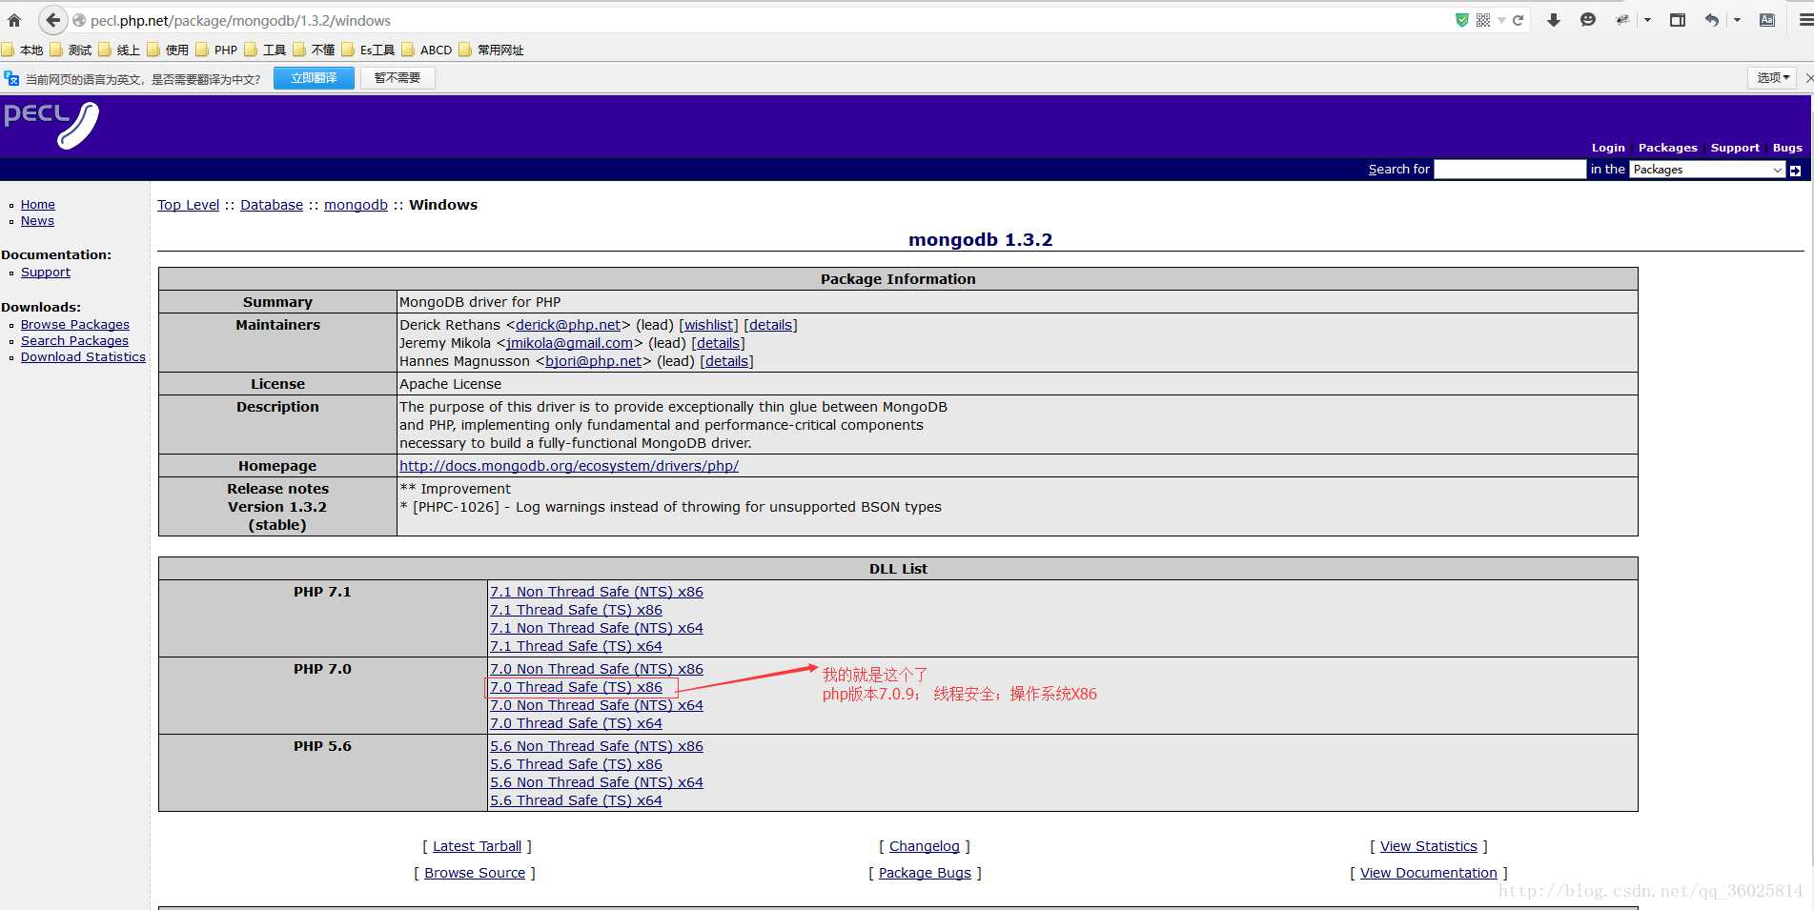Download 5.6 Non Thread Safe (NTS) x64 DLL
Viewport: 1814px width, 910px height.
597,782
